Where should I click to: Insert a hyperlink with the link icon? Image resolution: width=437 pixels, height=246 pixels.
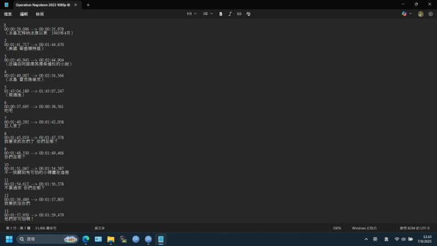(239, 14)
